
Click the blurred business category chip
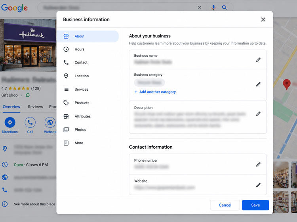149,83
